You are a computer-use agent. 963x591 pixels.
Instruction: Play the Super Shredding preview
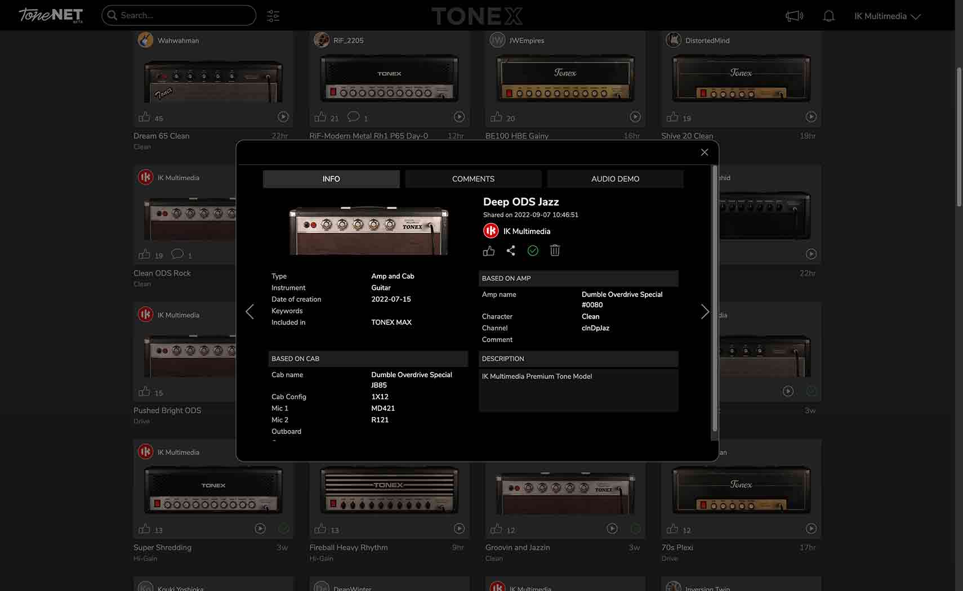pyautogui.click(x=260, y=529)
